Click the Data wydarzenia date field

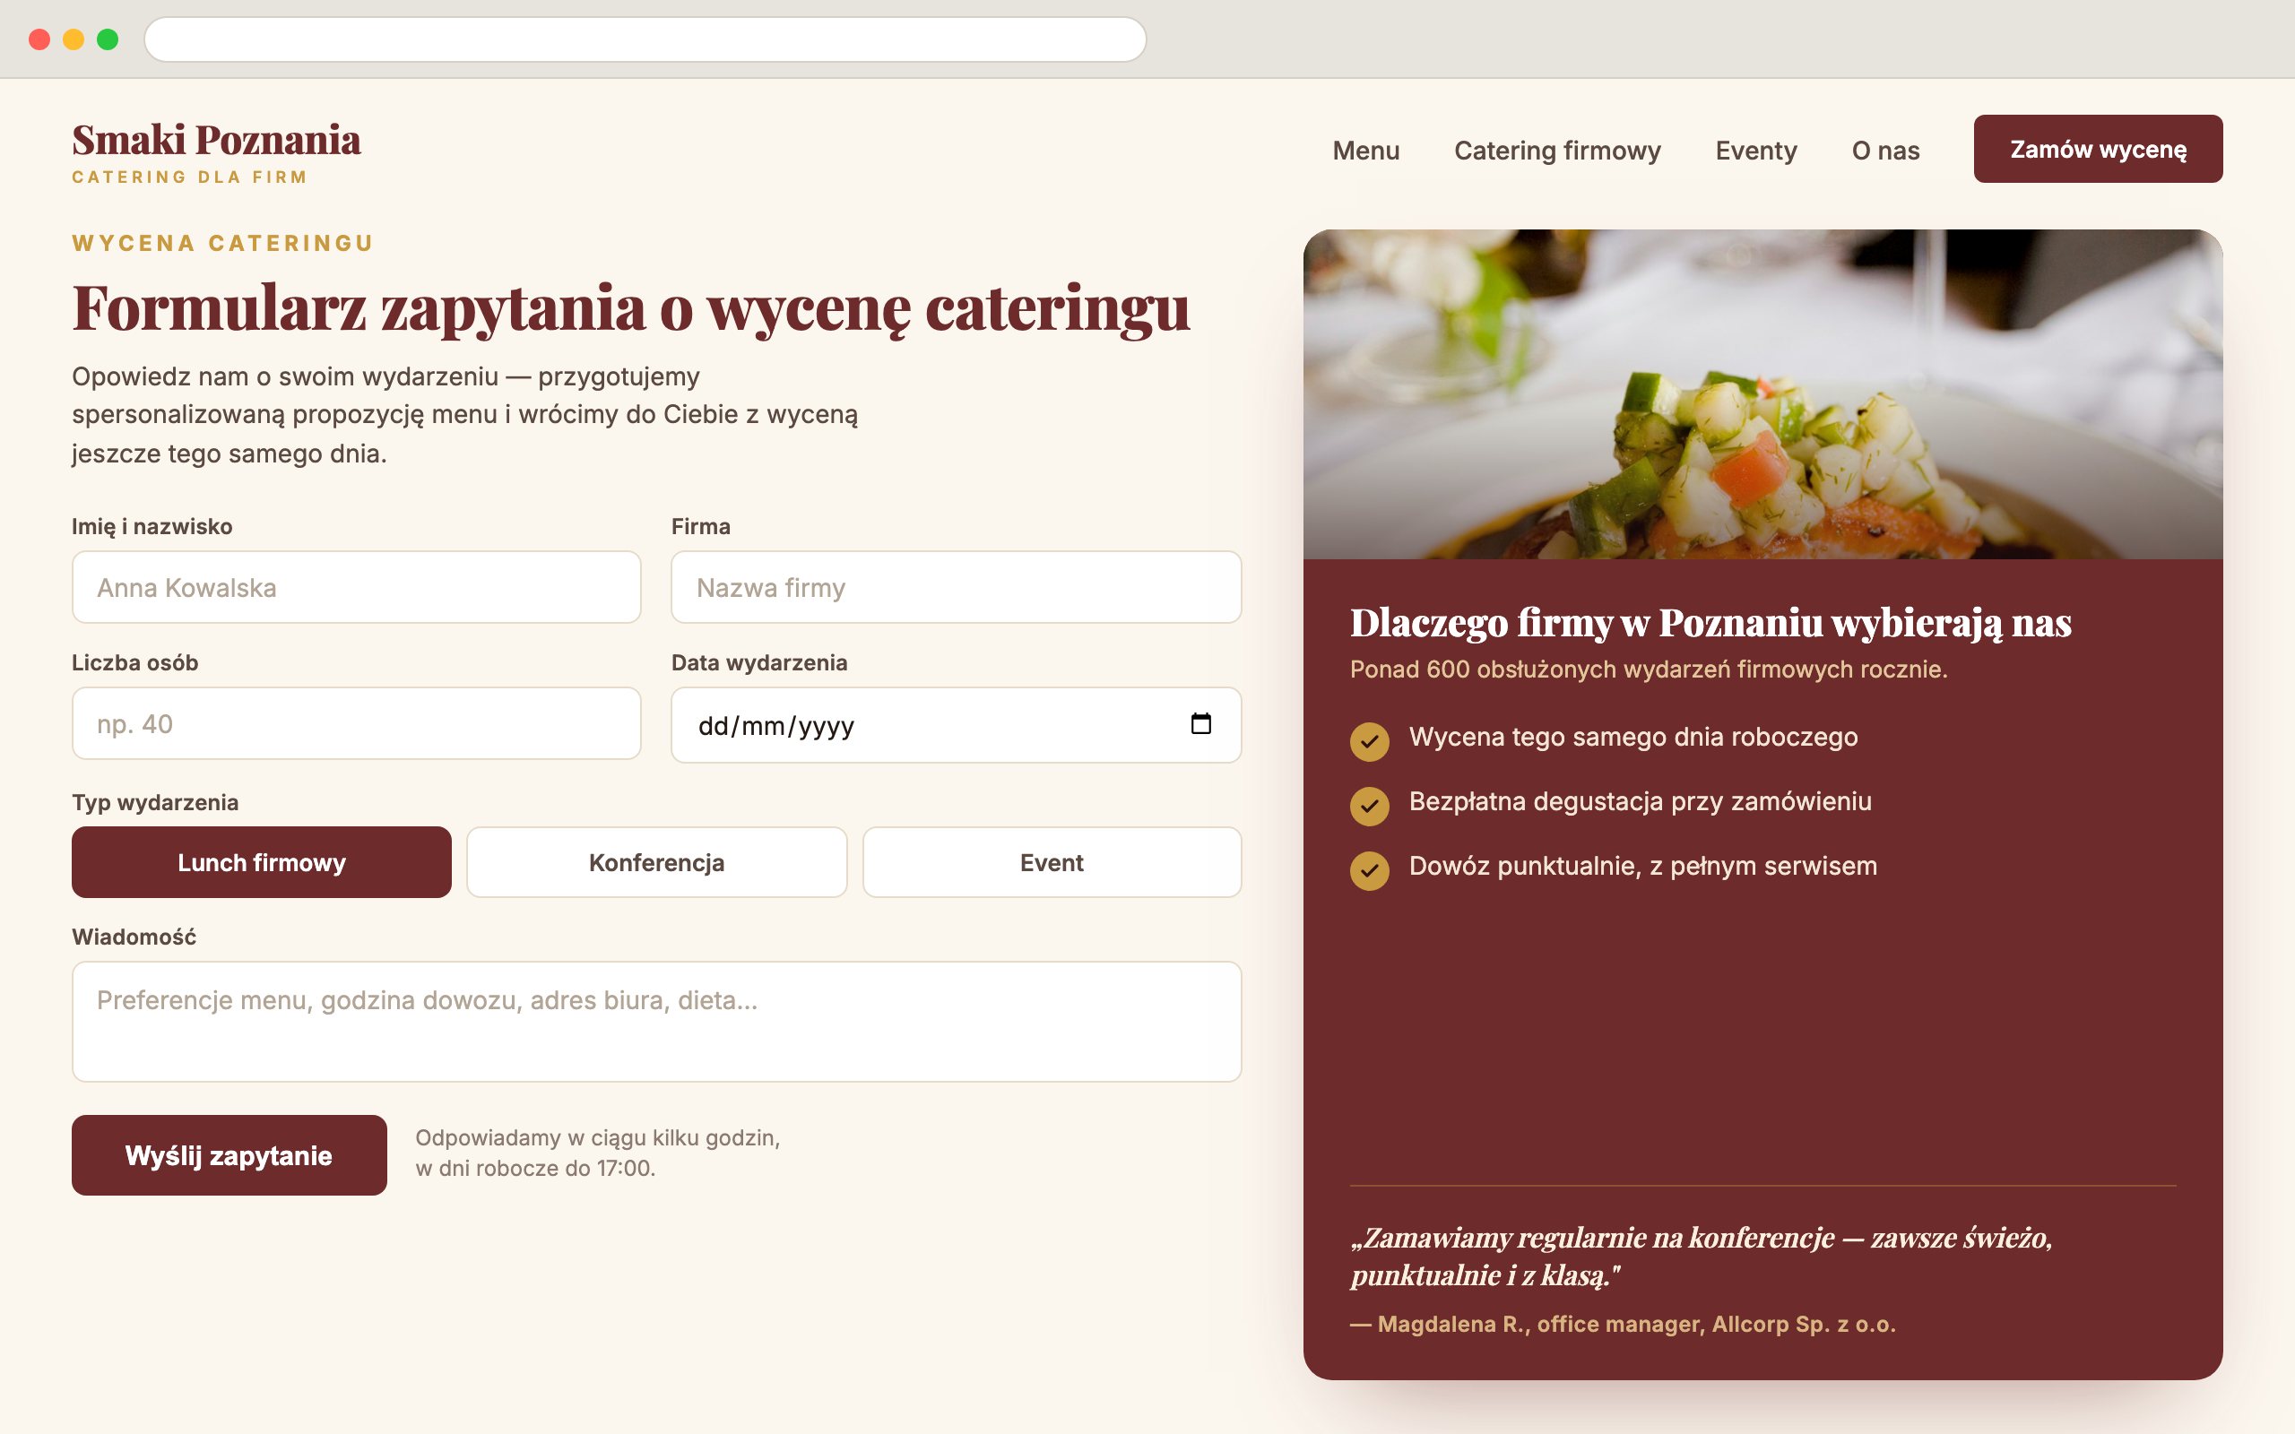point(956,724)
